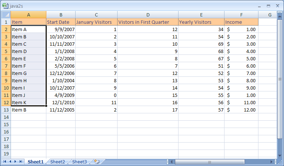Select the 'Item A' cell
Viewport: 284px width, 166px height.
point(28,29)
